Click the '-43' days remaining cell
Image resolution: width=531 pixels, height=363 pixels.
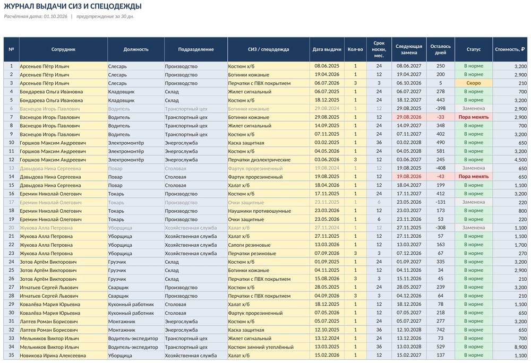[440, 177]
